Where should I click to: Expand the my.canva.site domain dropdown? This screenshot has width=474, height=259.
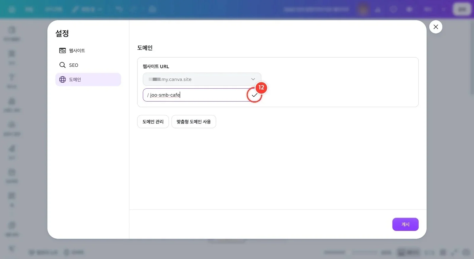click(202, 79)
